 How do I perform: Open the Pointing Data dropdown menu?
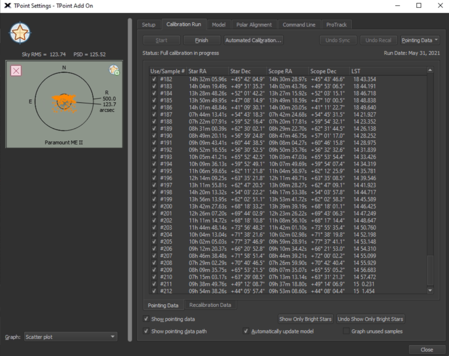click(420, 40)
